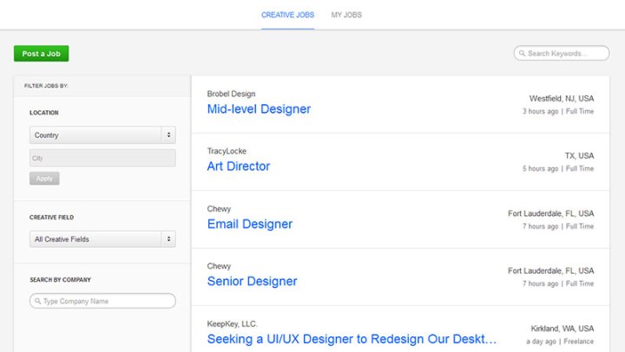Open the Senior Designer job listing
The image size is (625, 352).
(x=252, y=281)
